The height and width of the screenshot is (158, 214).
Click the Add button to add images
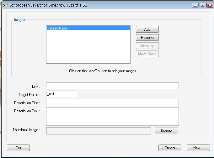pos(147,29)
